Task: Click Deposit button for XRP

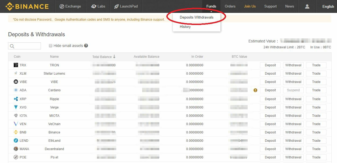Action: click(x=270, y=99)
